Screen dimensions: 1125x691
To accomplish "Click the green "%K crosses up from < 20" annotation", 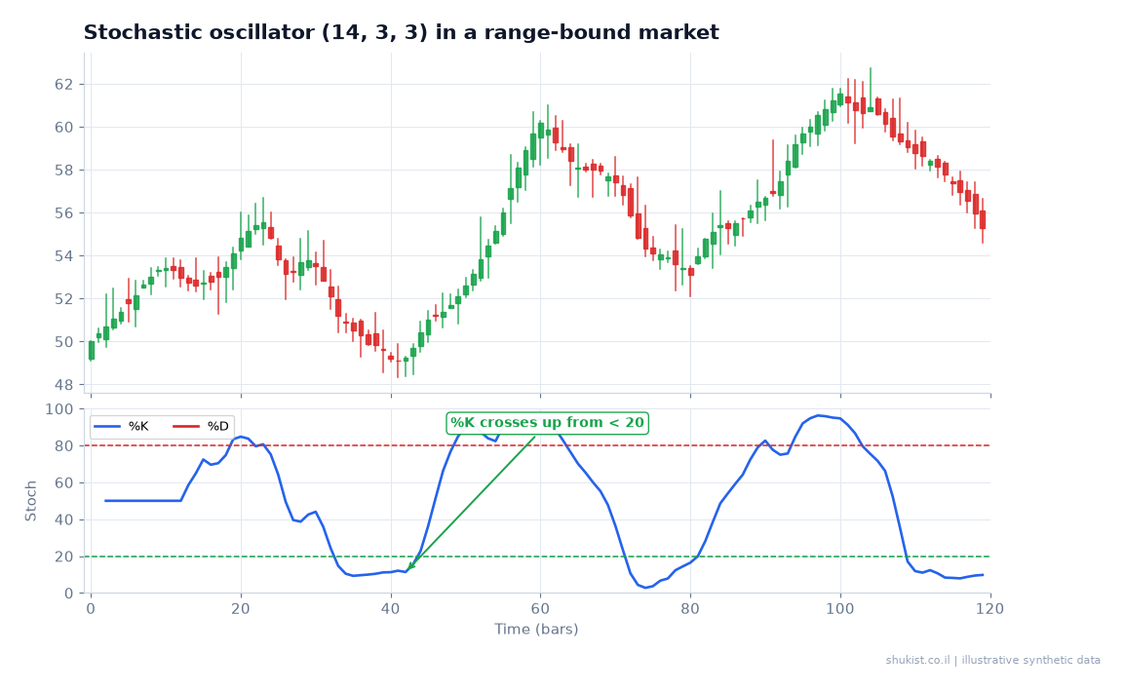I will (x=548, y=423).
